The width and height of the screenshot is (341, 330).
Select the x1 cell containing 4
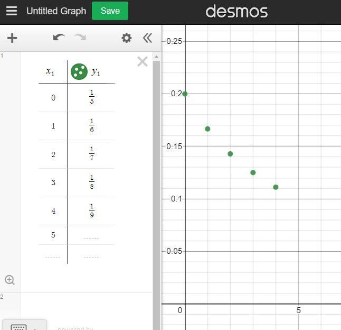pos(53,211)
